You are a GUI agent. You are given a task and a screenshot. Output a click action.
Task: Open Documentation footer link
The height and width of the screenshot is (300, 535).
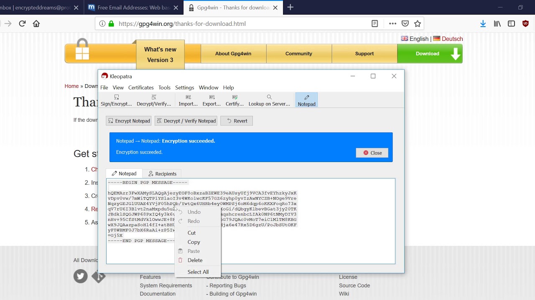point(158,294)
